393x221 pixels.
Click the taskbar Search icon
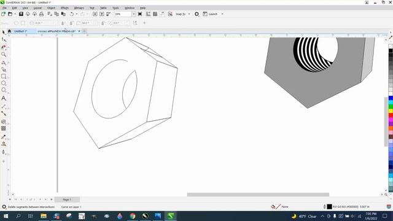(18, 216)
